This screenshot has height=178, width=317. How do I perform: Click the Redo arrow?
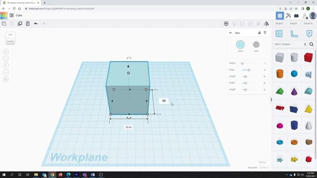[x=44, y=24]
